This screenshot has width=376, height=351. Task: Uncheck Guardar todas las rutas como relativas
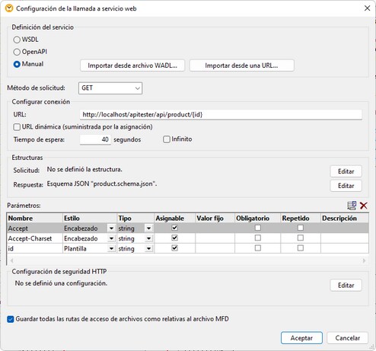[11, 319]
